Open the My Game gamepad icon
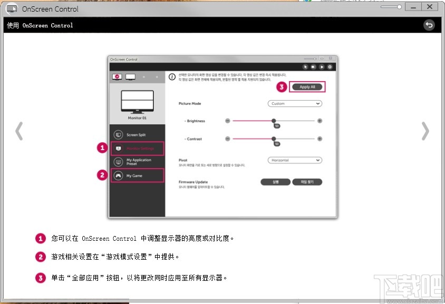The height and width of the screenshot is (304, 445). click(119, 175)
